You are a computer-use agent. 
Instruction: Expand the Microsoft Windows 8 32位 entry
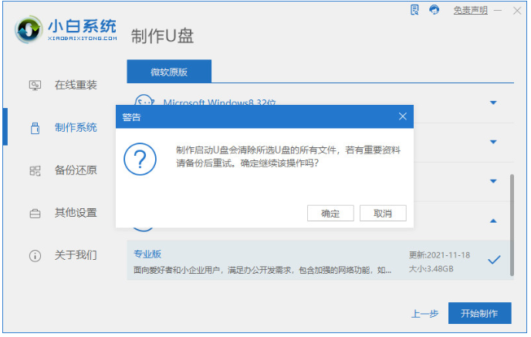[493, 103]
